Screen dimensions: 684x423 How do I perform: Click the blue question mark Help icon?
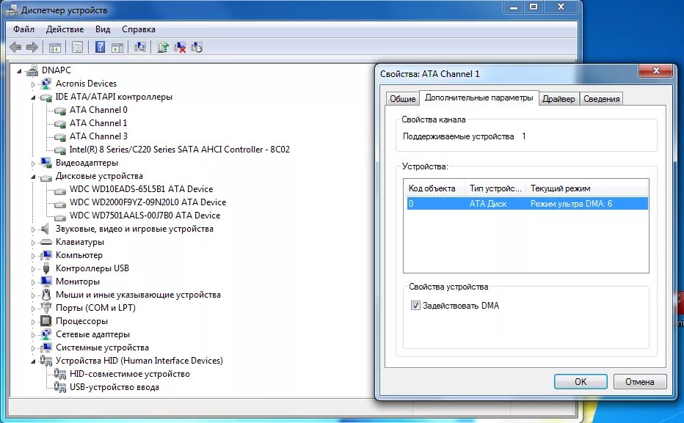coord(101,47)
